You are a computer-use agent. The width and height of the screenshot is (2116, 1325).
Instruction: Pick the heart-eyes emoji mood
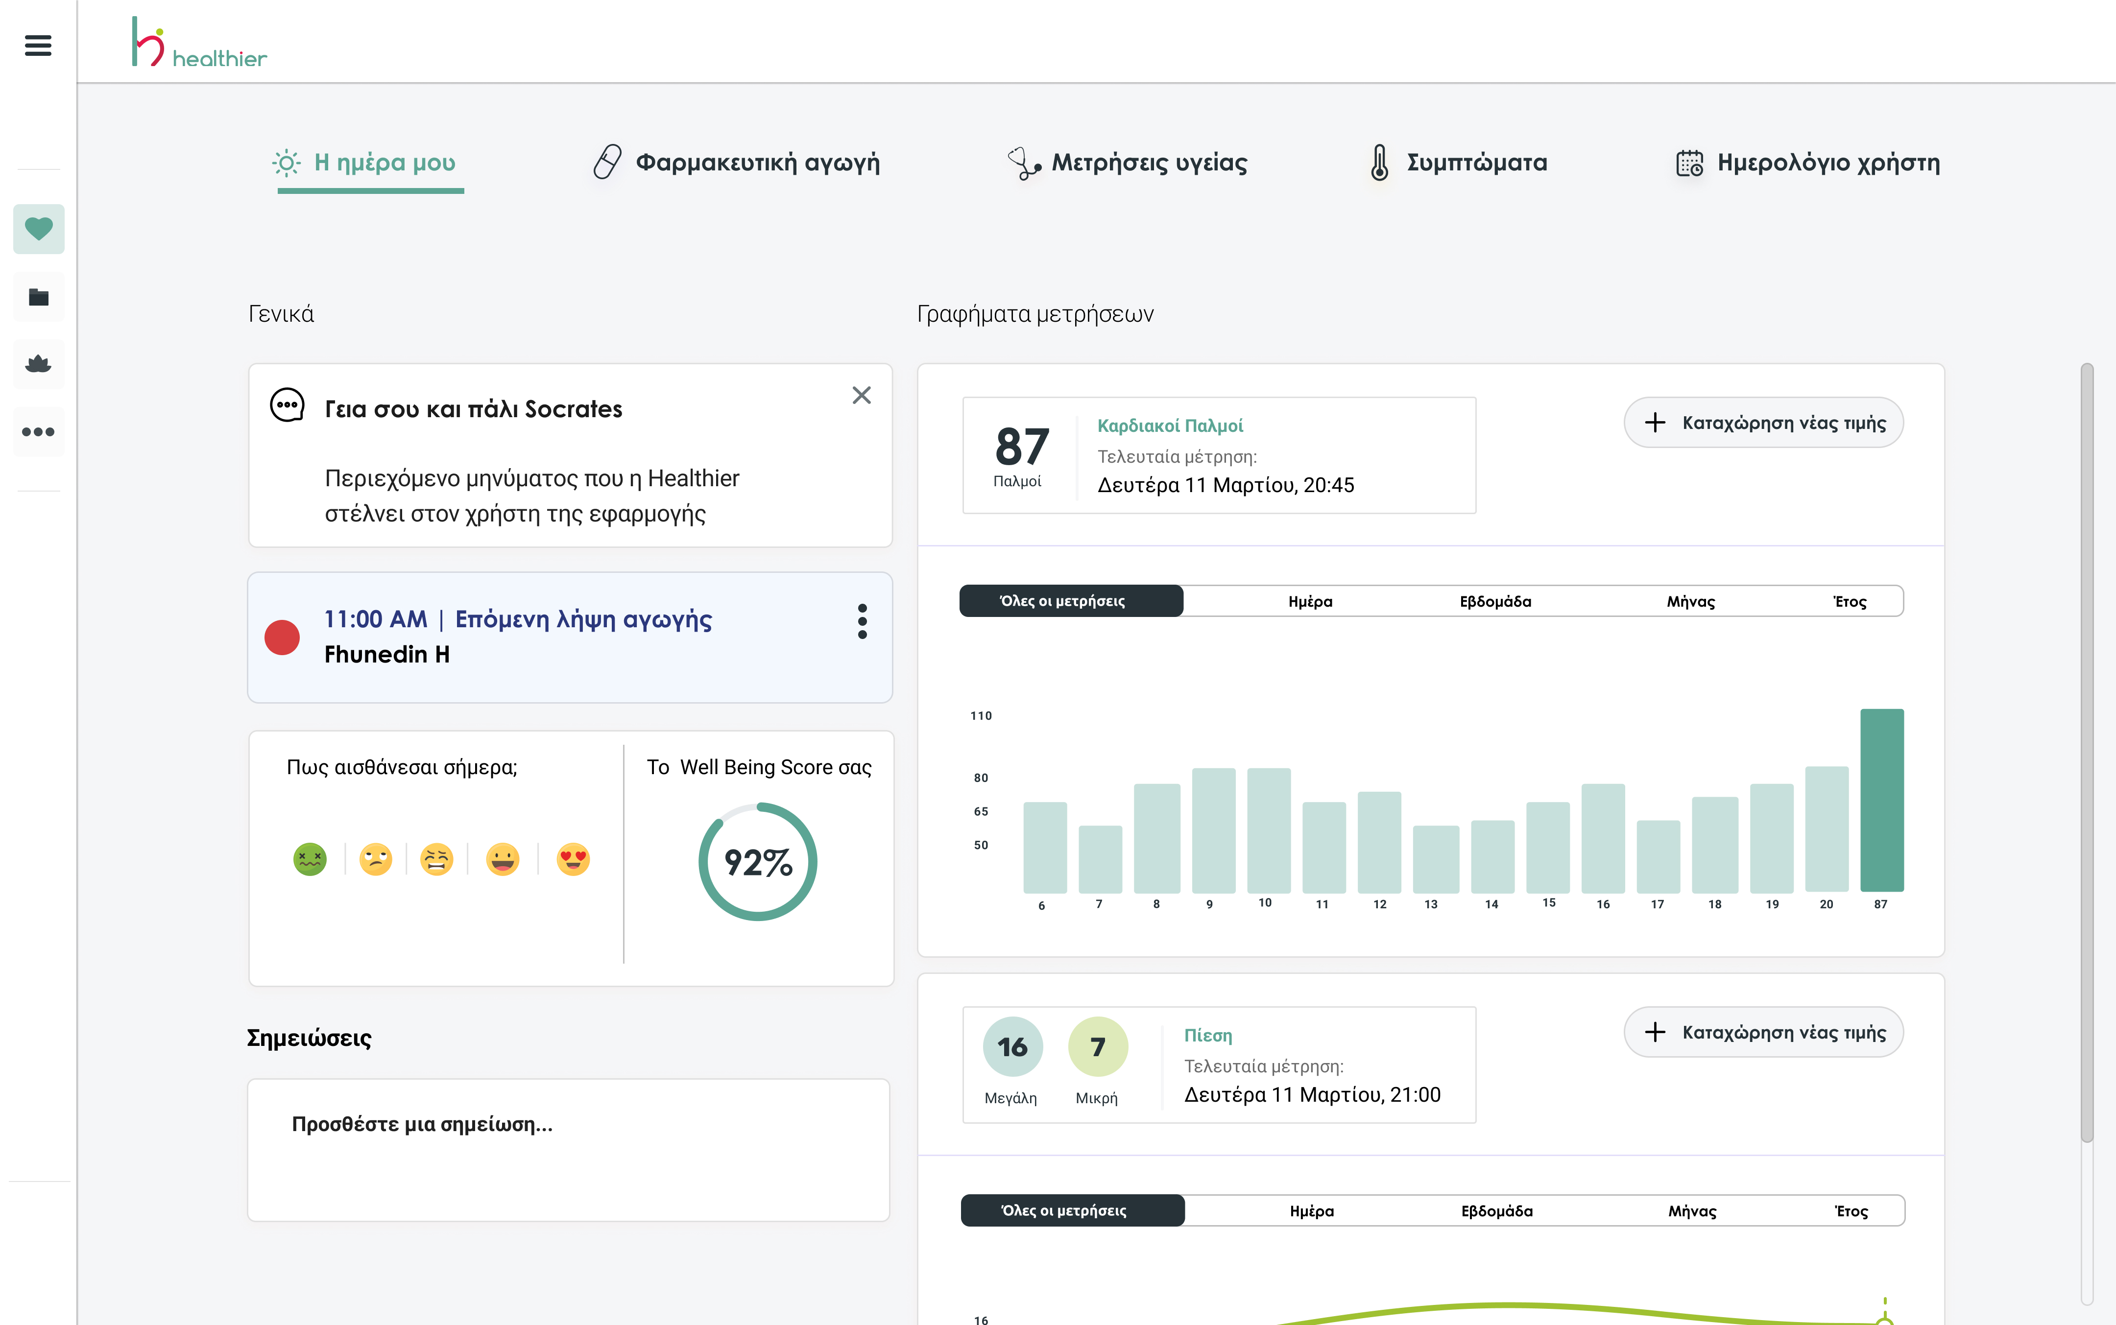(573, 859)
